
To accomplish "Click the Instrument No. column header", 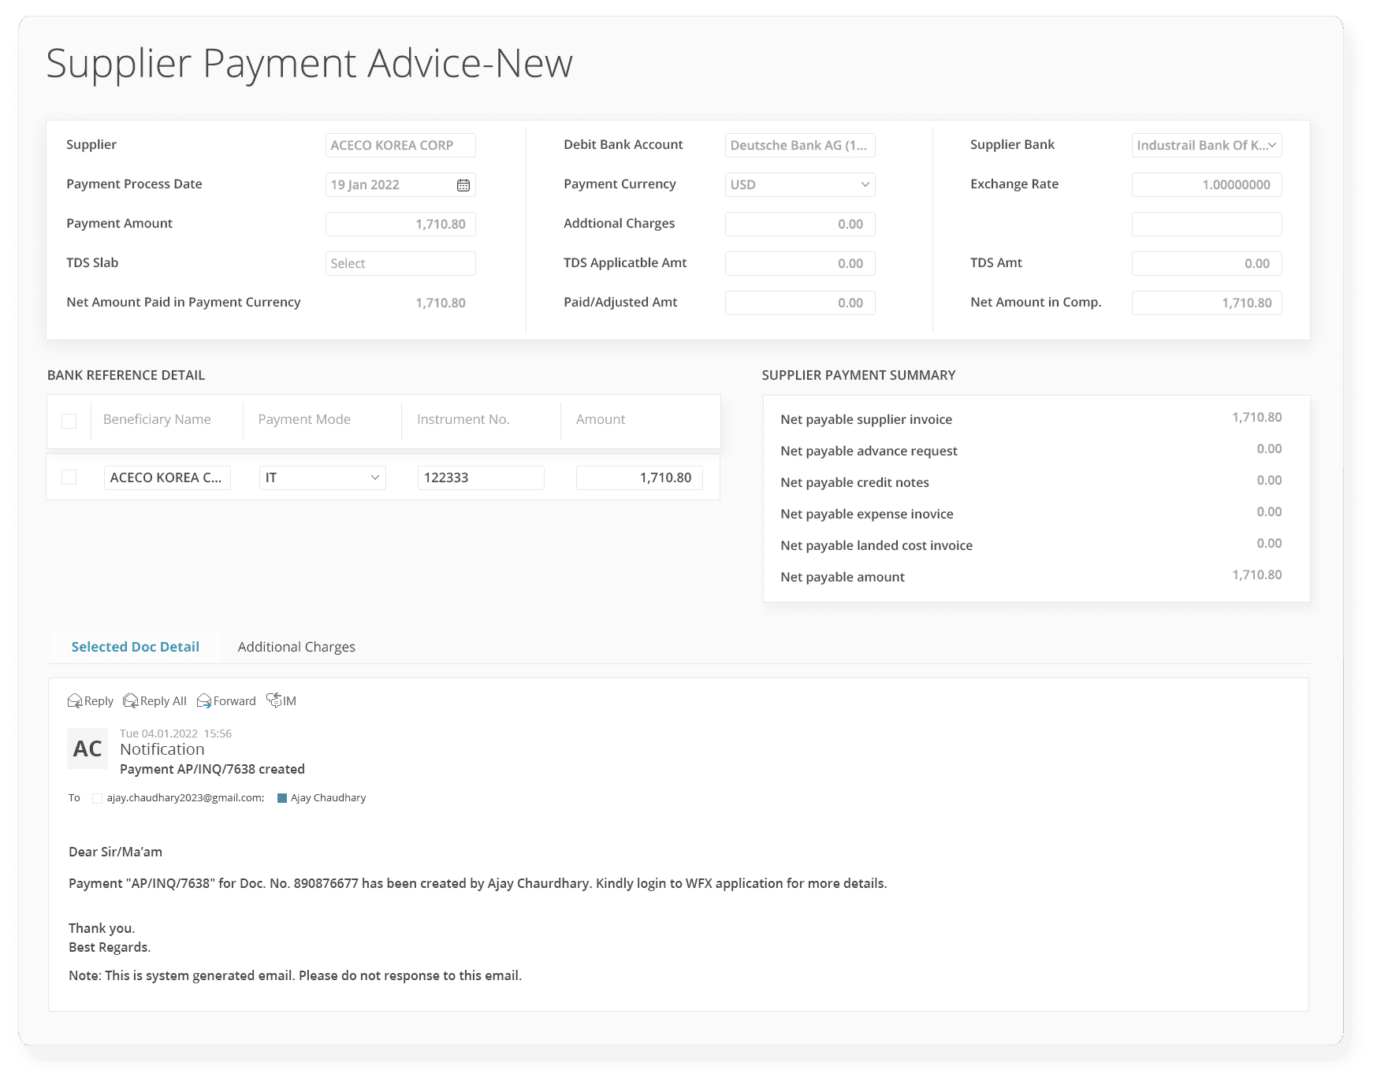I will [463, 420].
